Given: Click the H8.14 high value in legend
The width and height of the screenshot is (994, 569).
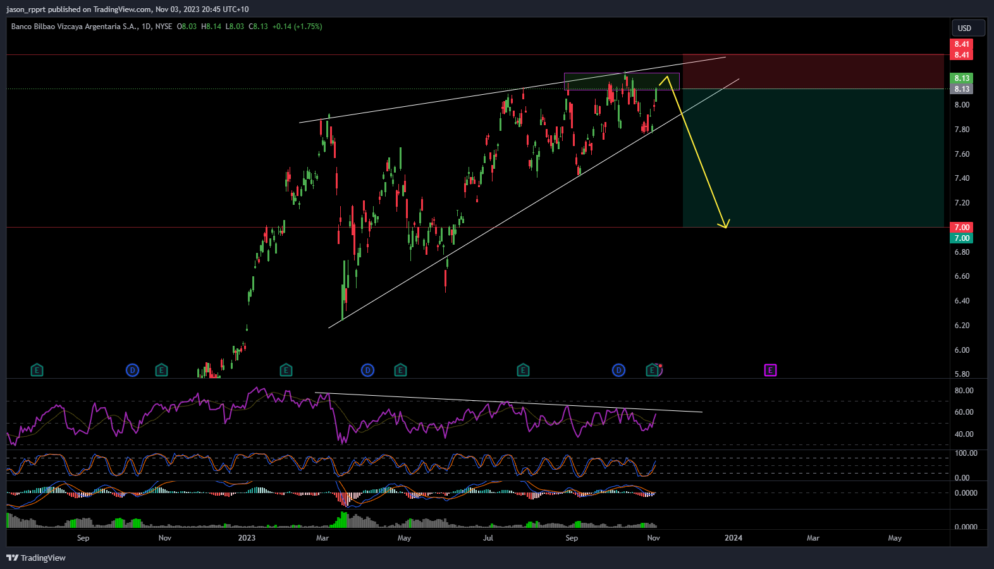Looking at the screenshot, I should [211, 27].
